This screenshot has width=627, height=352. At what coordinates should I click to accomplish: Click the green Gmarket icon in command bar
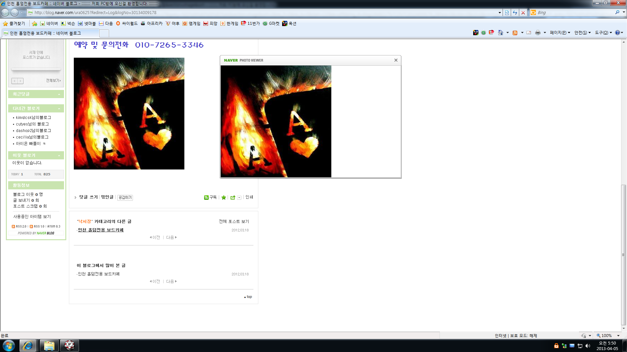[x=484, y=33]
